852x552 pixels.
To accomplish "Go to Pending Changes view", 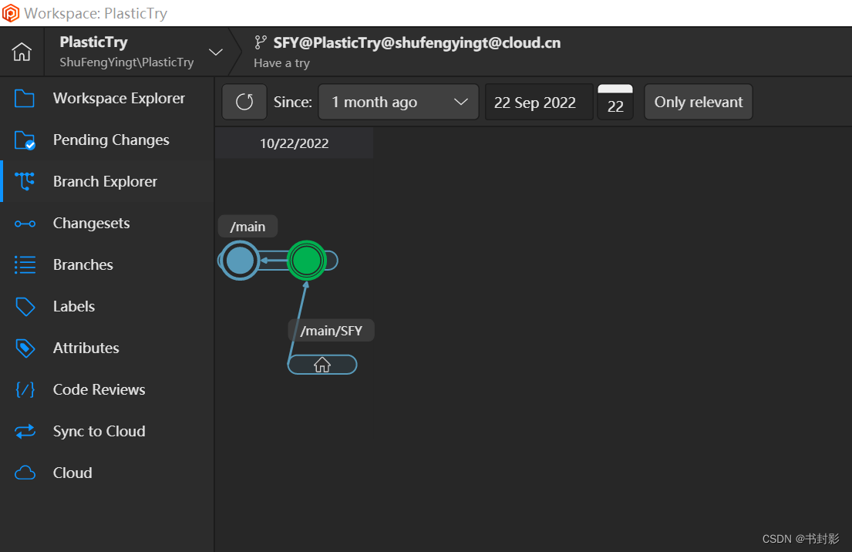I will coord(108,140).
